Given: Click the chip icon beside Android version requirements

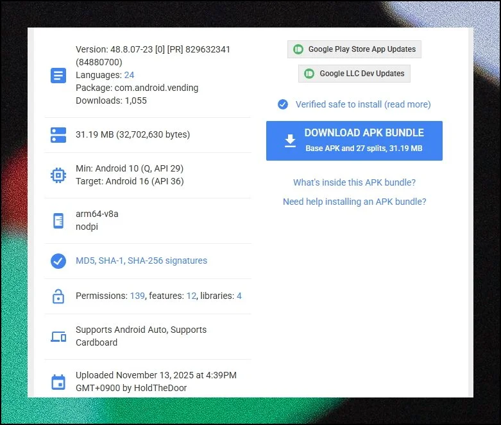Looking at the screenshot, I should (58, 175).
